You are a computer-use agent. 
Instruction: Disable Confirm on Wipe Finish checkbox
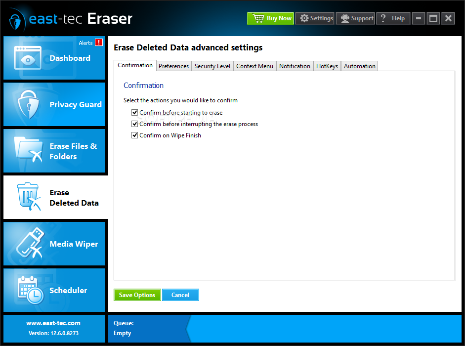134,135
